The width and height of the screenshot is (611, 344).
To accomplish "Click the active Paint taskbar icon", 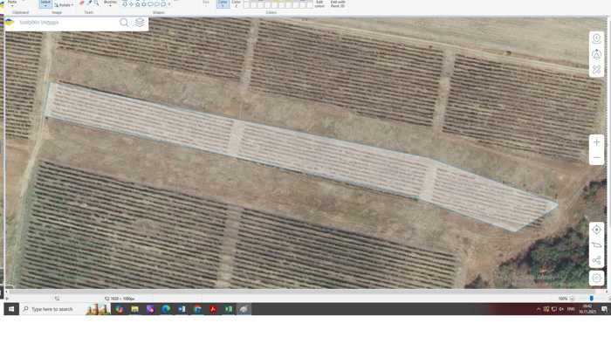I will tap(244, 309).
